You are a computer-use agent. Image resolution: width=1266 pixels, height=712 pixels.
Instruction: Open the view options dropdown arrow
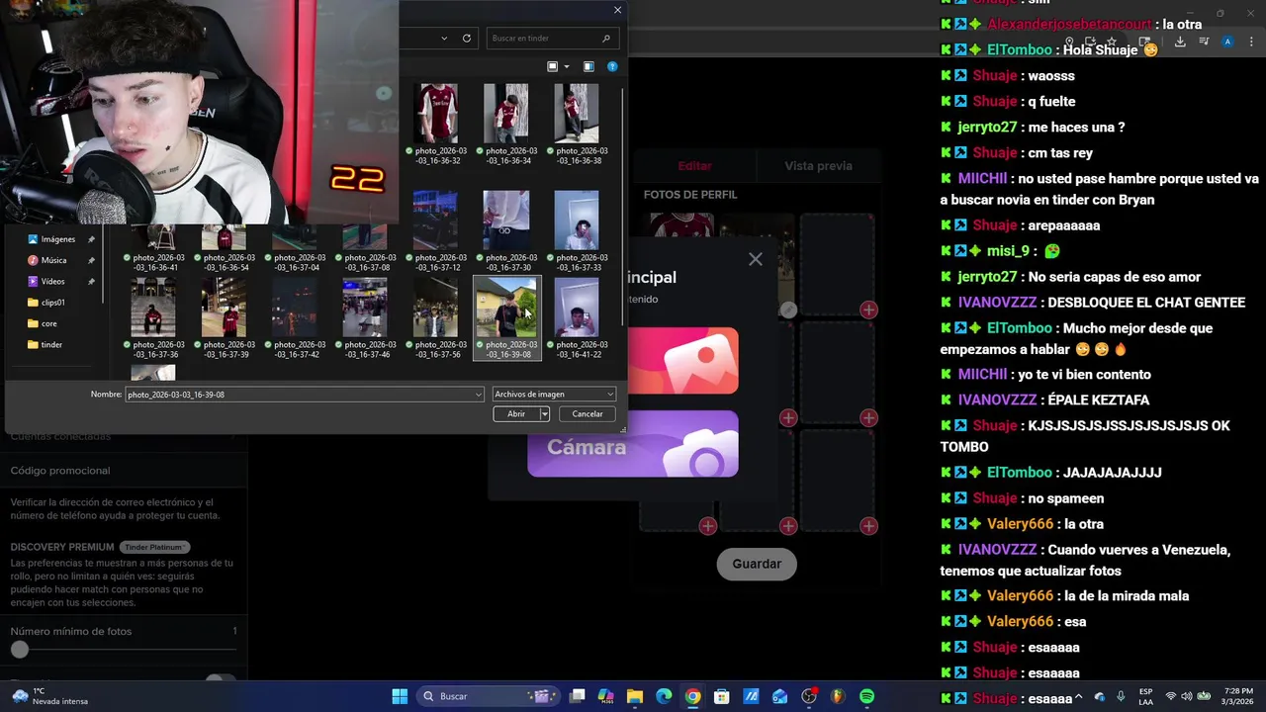tap(567, 66)
